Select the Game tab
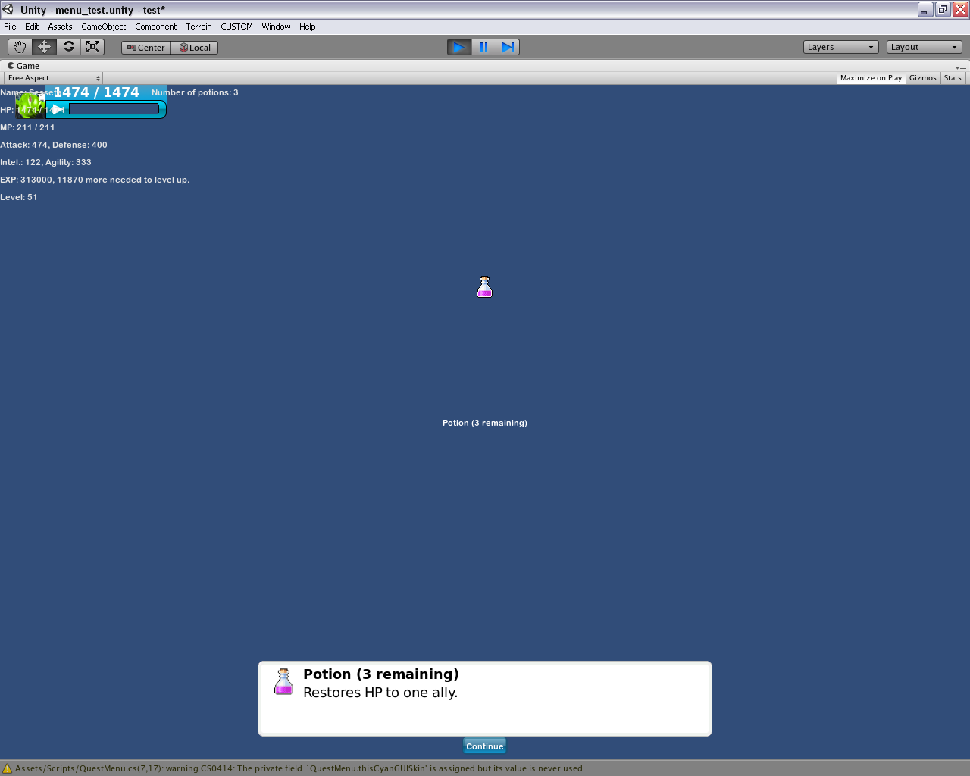 click(23, 66)
